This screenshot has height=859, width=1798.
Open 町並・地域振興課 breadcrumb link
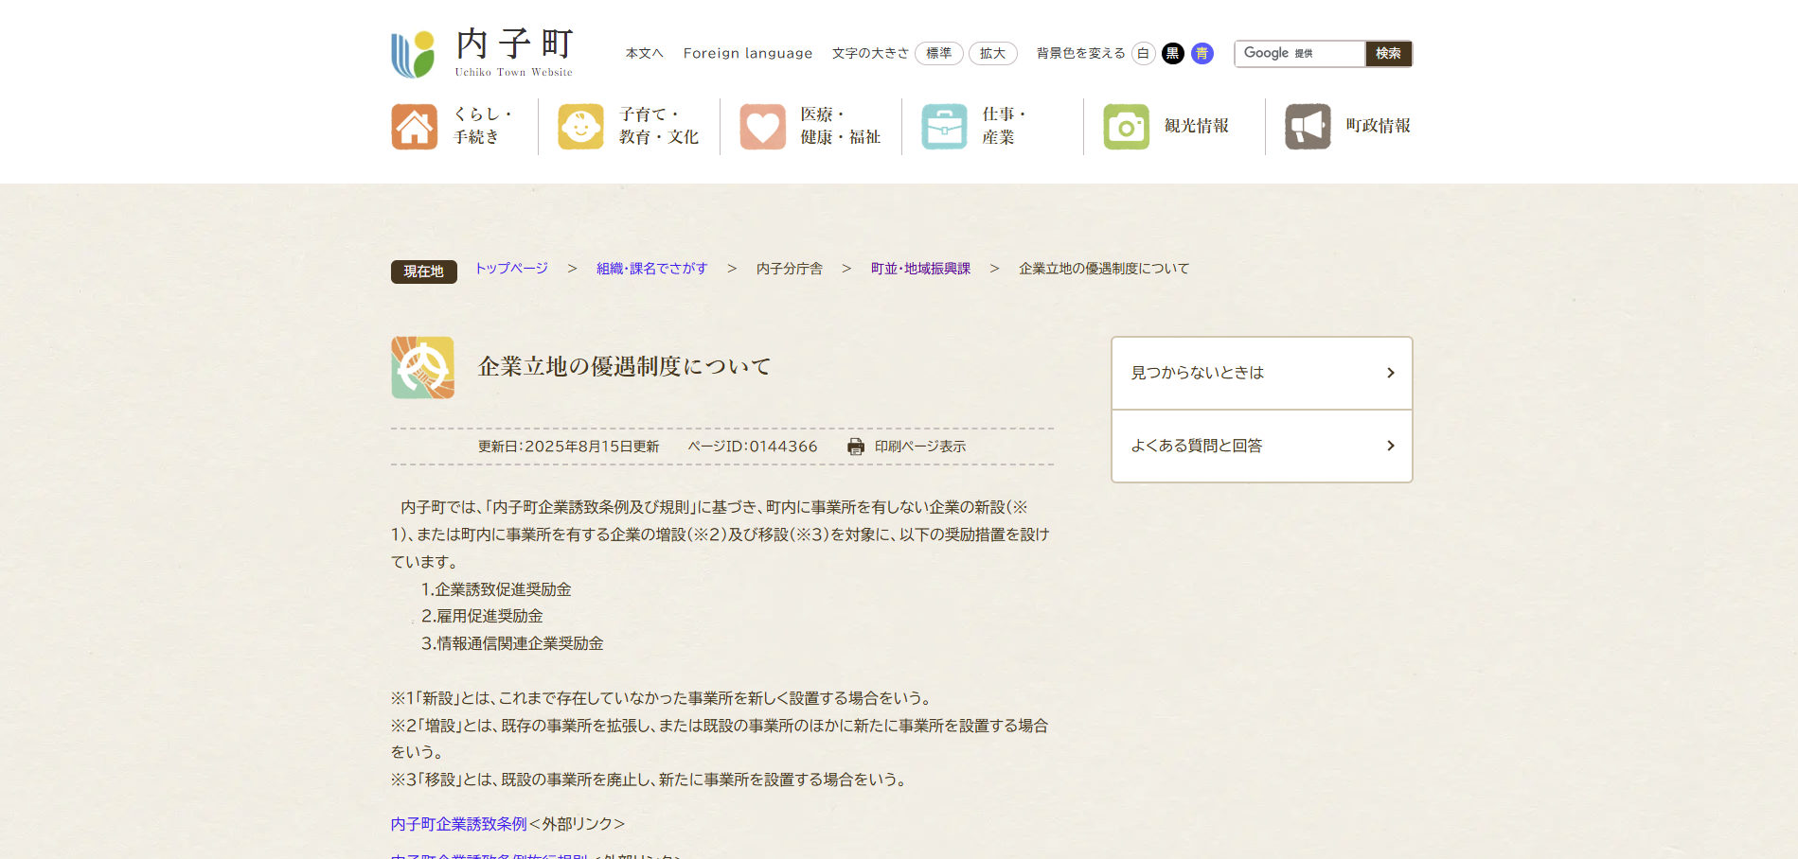pyautogui.click(x=920, y=269)
